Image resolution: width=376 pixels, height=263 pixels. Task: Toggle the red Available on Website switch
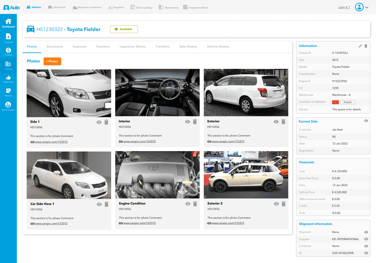point(335,102)
